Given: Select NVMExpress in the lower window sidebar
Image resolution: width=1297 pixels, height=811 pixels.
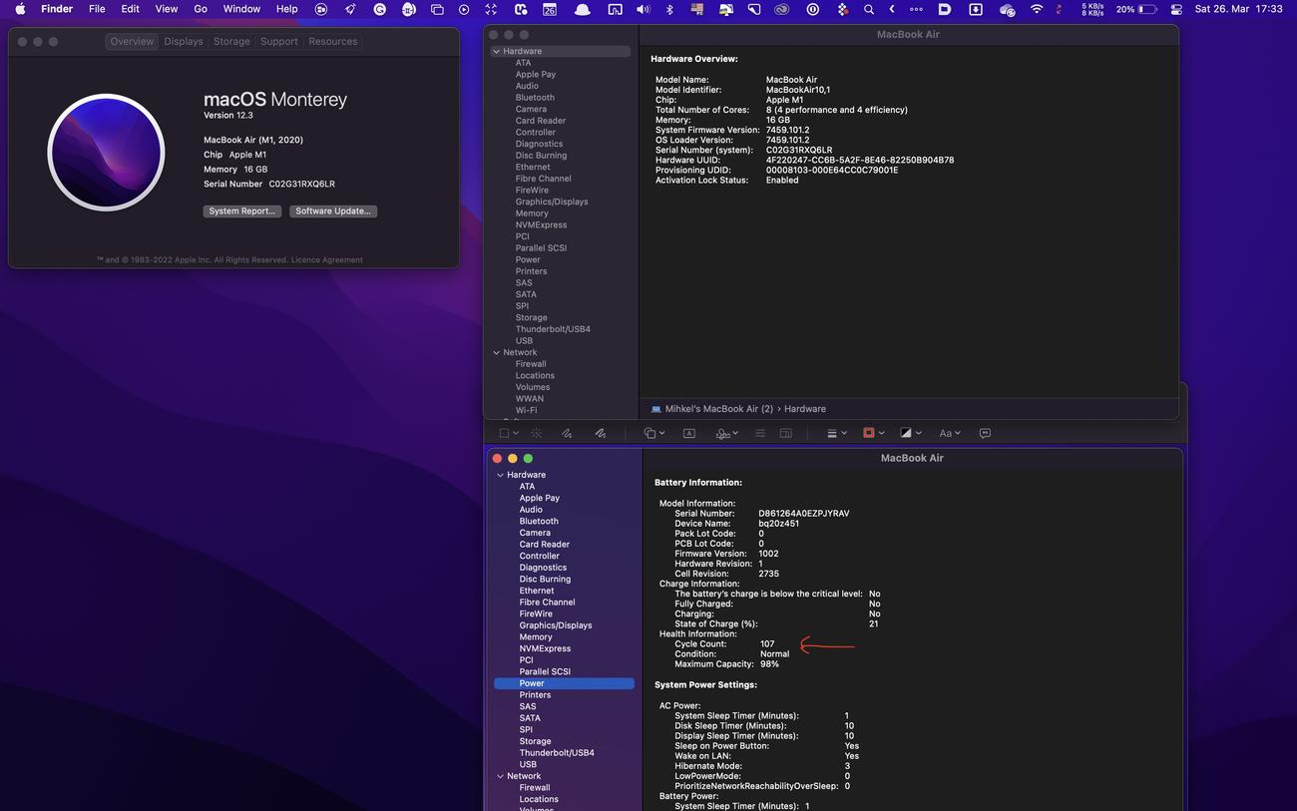Looking at the screenshot, I should 545,648.
